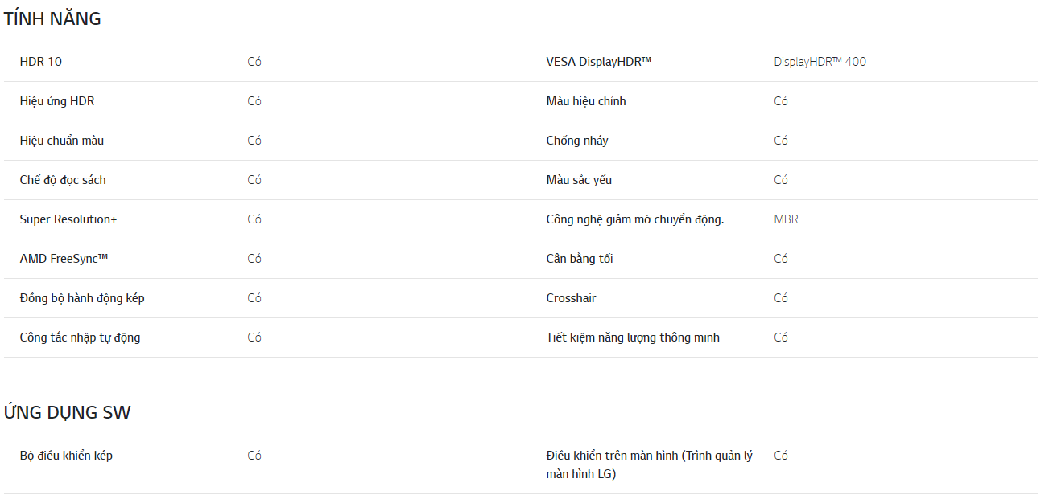Click the Crosshair feature label
The height and width of the screenshot is (495, 1045).
pyautogui.click(x=571, y=298)
